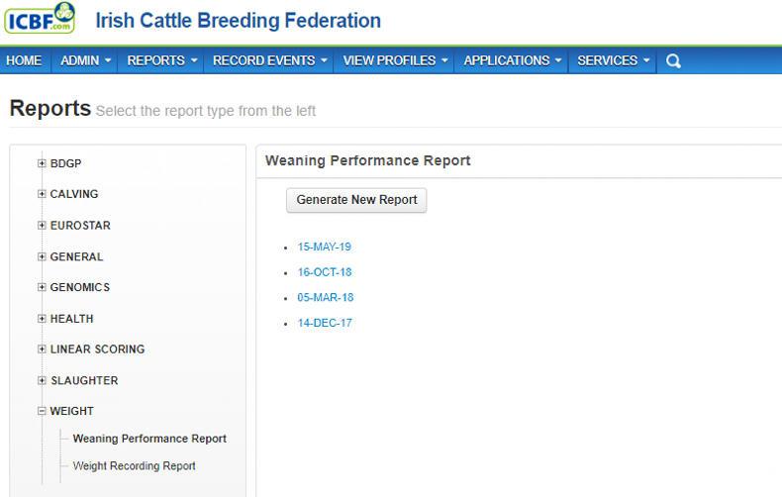Expand the BDGP tree node
The height and width of the screenshot is (497, 782).
coord(42,163)
